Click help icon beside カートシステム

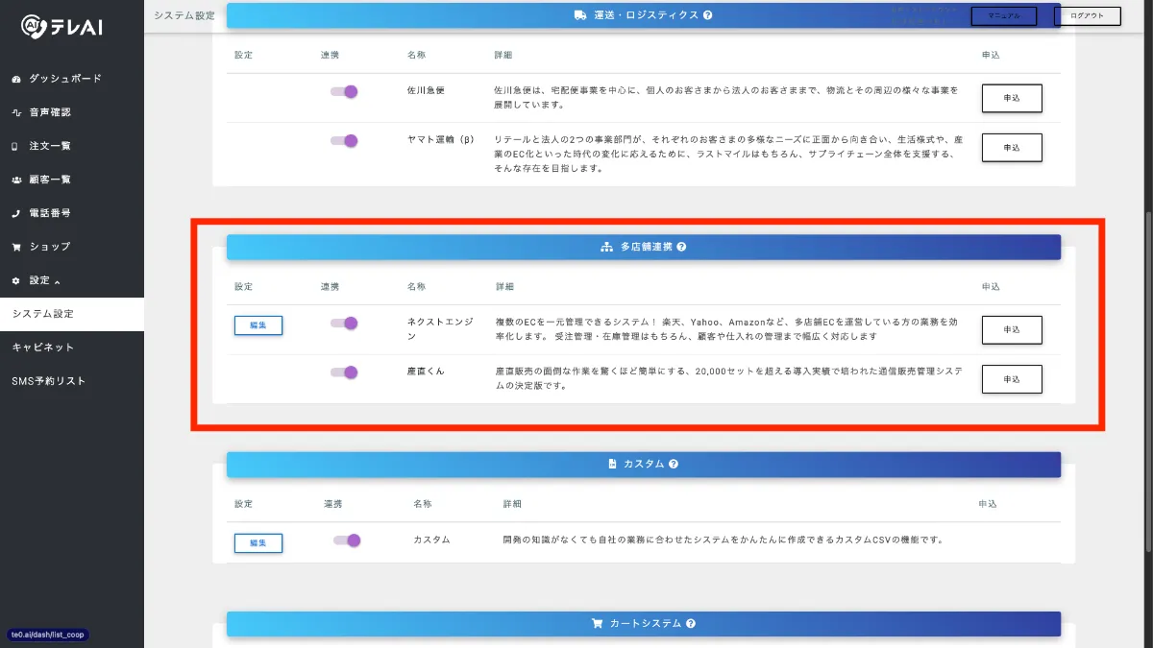click(691, 623)
